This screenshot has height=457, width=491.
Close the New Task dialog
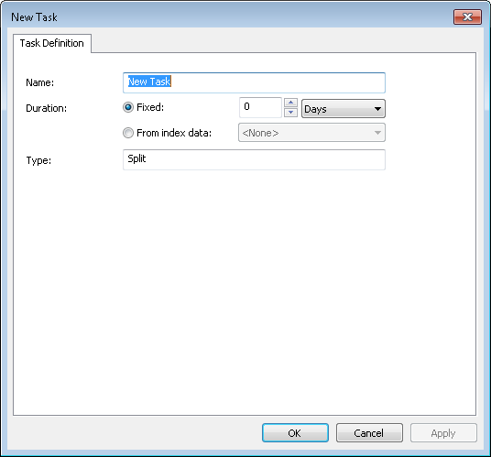coord(467,16)
